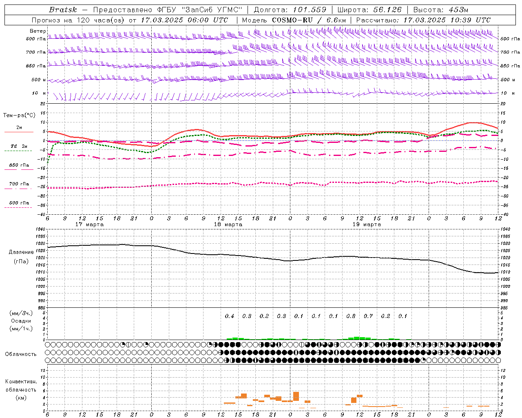The width and height of the screenshot is (522, 418).
Task: Select the "Облачность" cloud cover label
Action: (x=21, y=354)
